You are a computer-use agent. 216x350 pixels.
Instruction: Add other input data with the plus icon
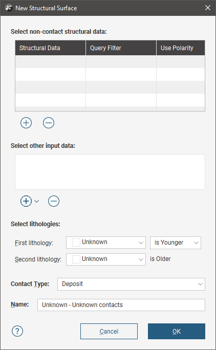pyautogui.click(x=26, y=201)
